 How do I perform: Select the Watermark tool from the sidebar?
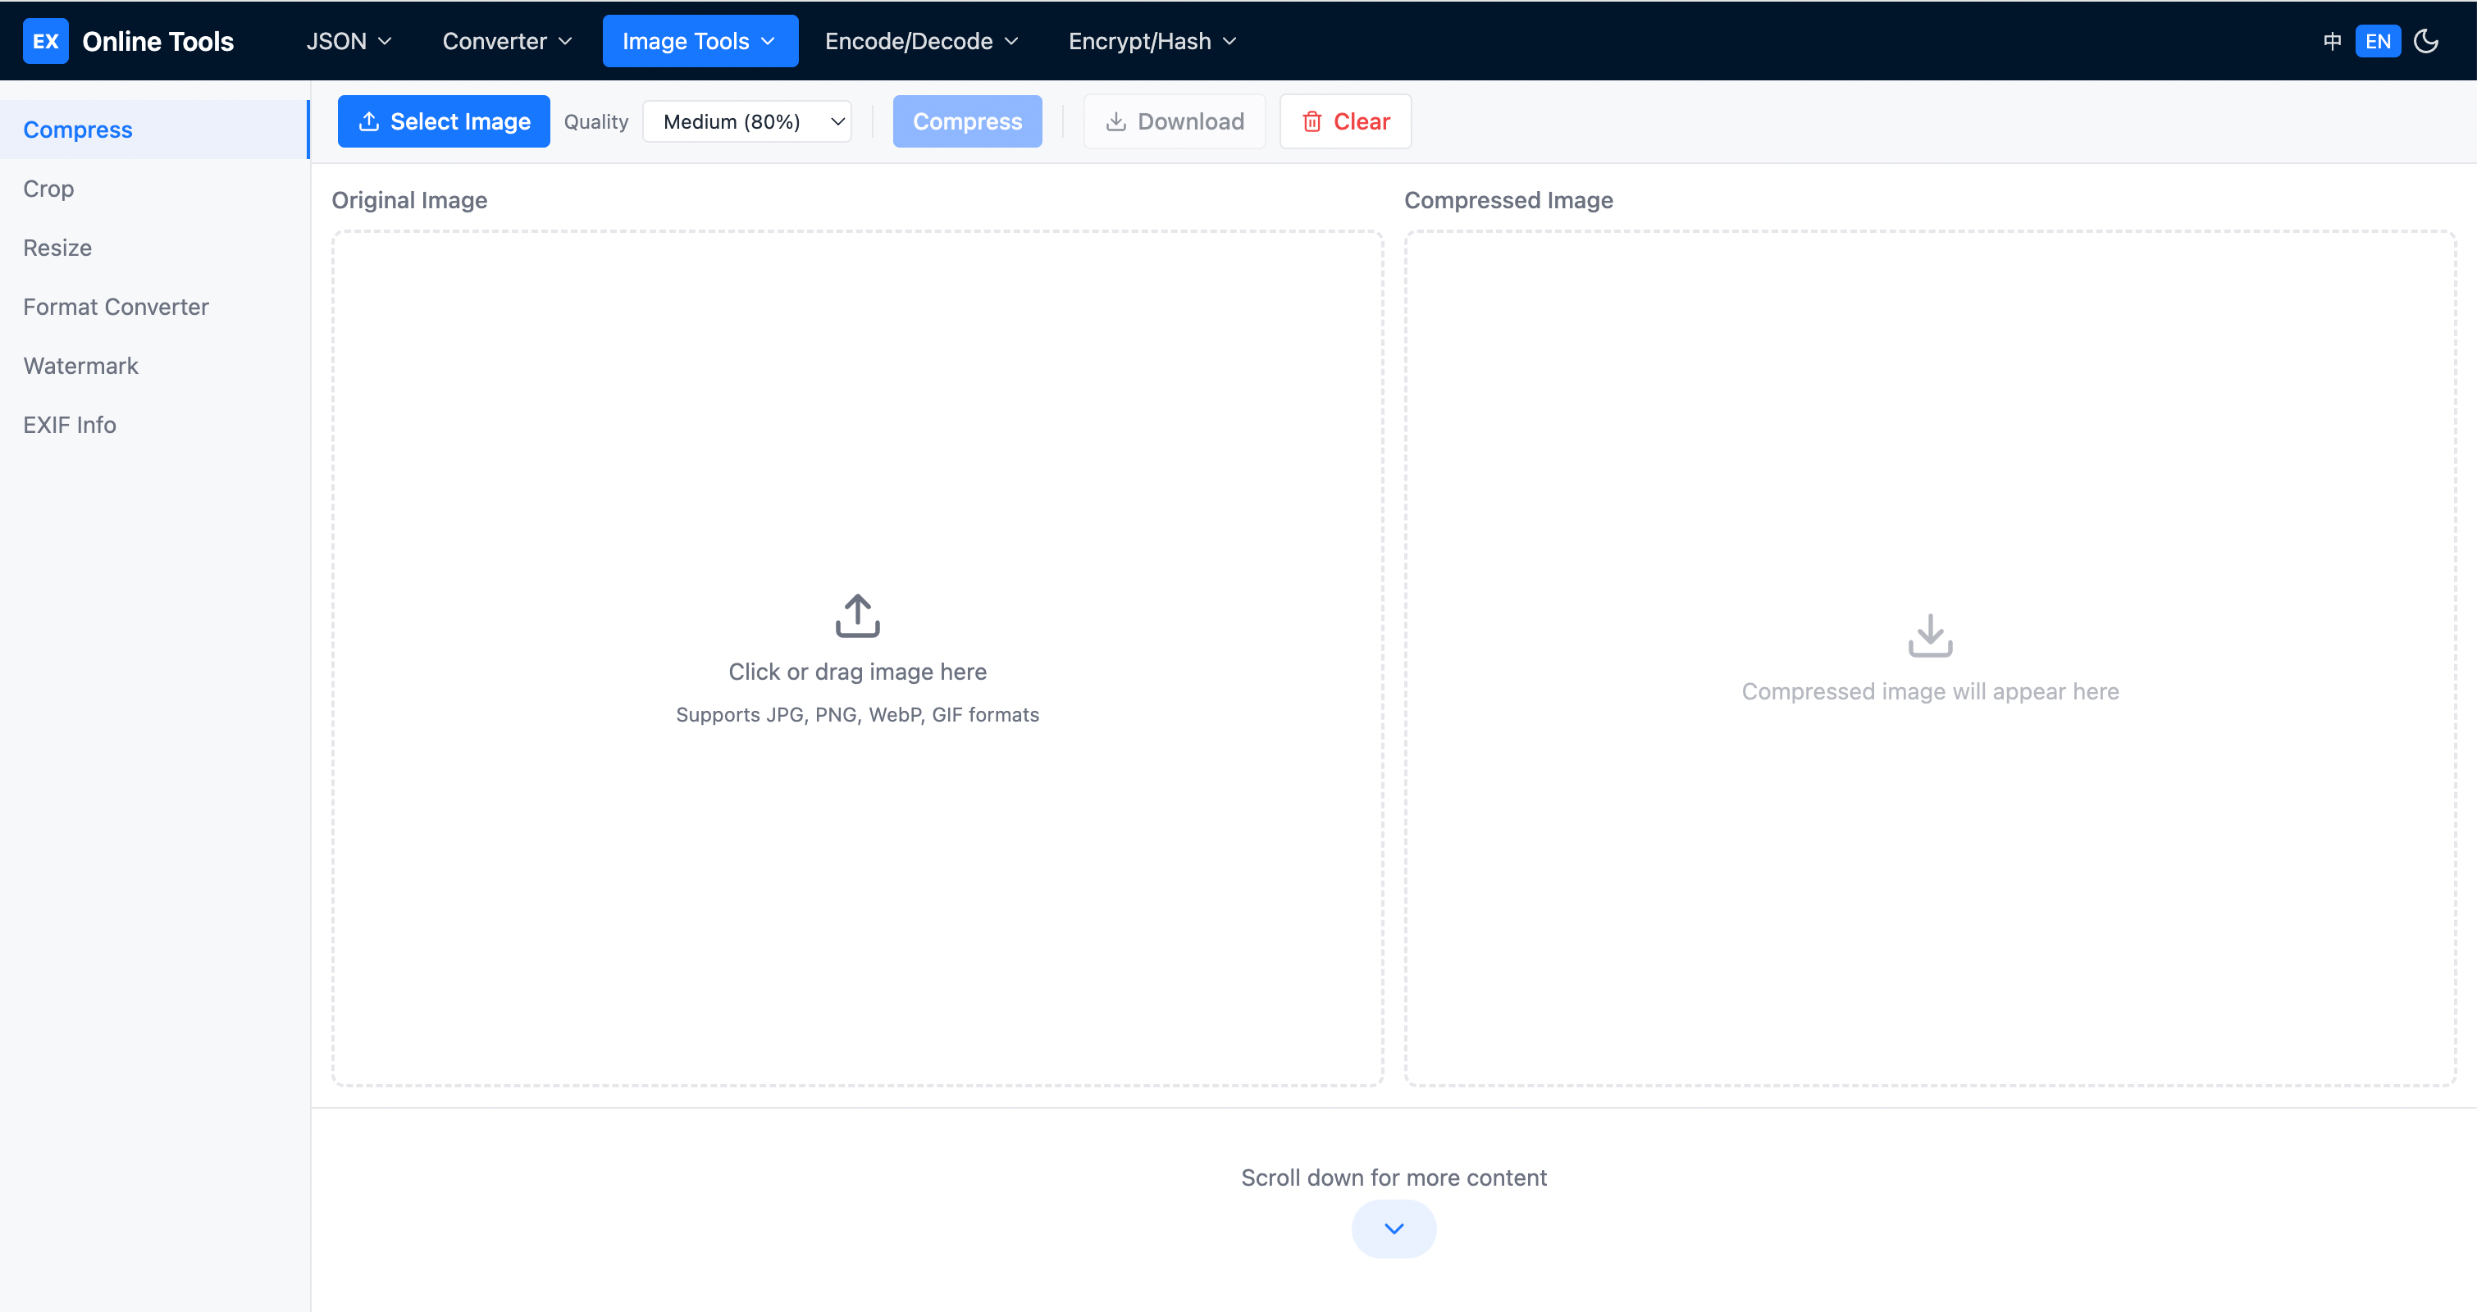click(x=80, y=365)
